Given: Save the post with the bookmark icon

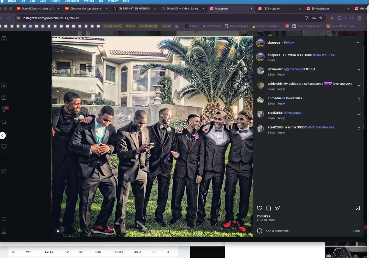Looking at the screenshot, I should click(x=358, y=208).
